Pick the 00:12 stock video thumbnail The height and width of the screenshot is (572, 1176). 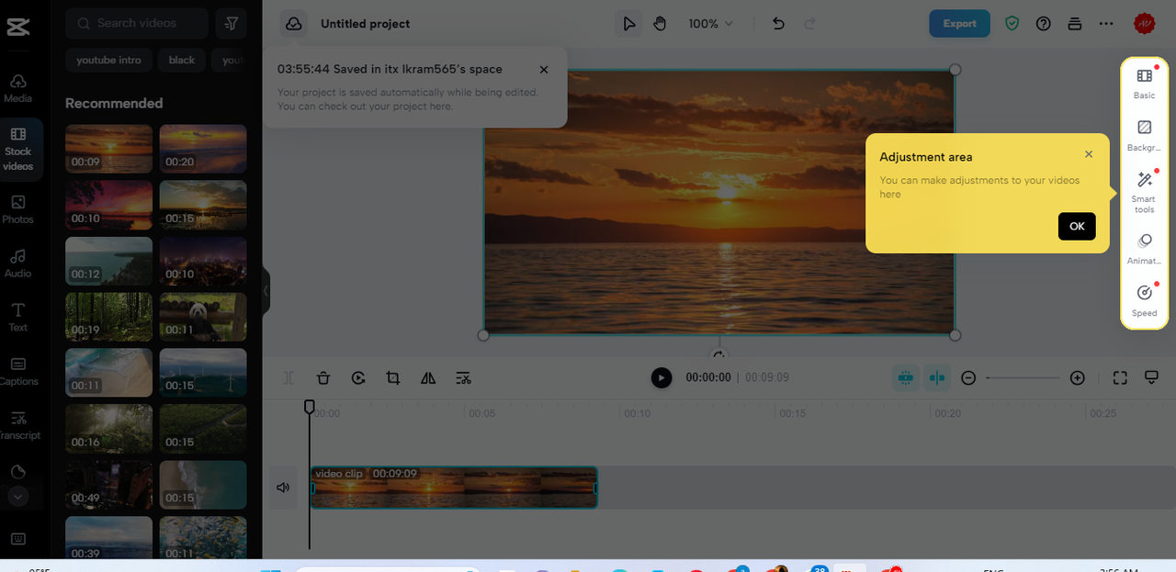click(108, 261)
